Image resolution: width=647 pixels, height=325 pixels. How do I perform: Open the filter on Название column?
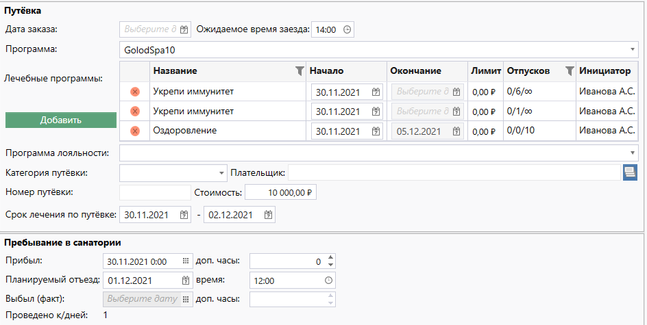coord(299,71)
